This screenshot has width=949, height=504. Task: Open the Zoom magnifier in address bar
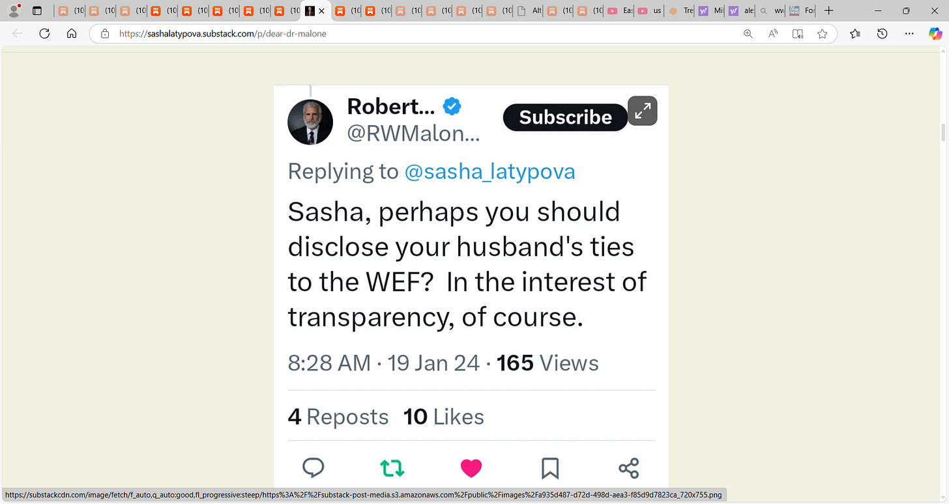click(x=748, y=34)
